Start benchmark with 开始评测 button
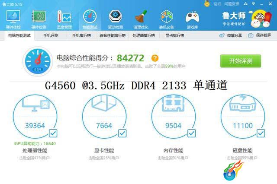The image size is (277, 184). 241,61
